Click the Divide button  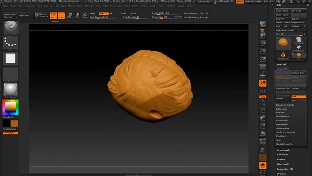283,99
